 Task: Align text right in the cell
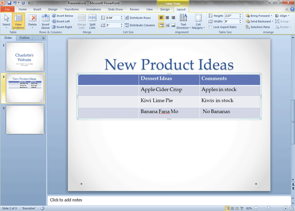click(173, 18)
